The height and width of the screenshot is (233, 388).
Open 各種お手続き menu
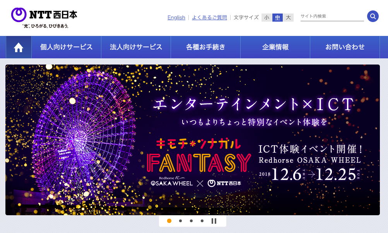tap(205, 47)
